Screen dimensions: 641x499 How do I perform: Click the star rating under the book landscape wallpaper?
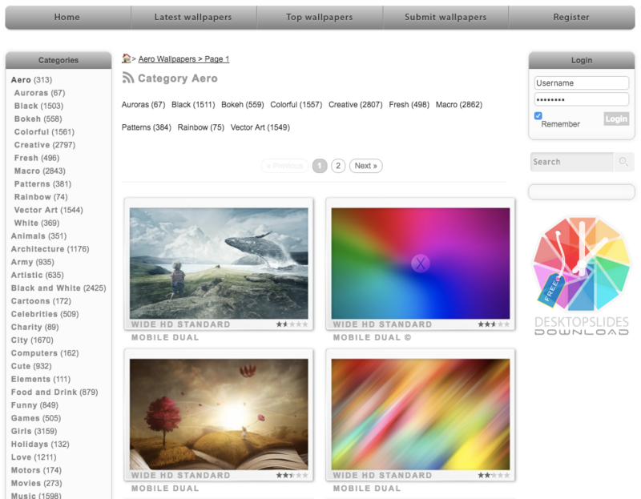click(292, 475)
